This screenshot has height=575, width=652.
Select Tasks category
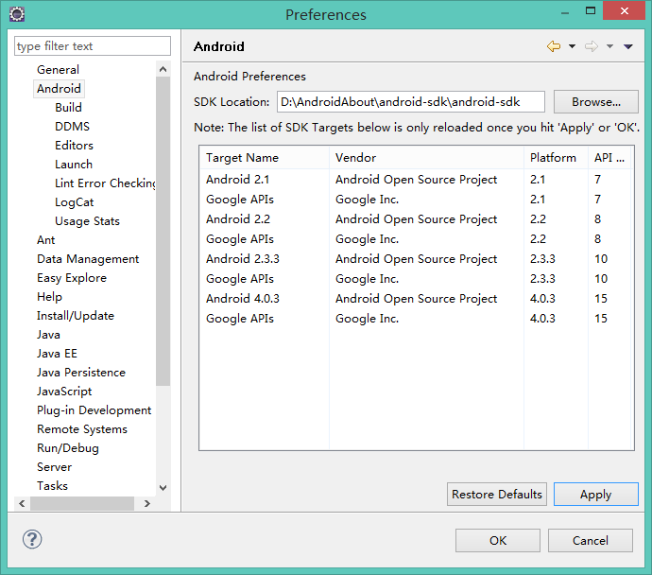click(x=52, y=486)
